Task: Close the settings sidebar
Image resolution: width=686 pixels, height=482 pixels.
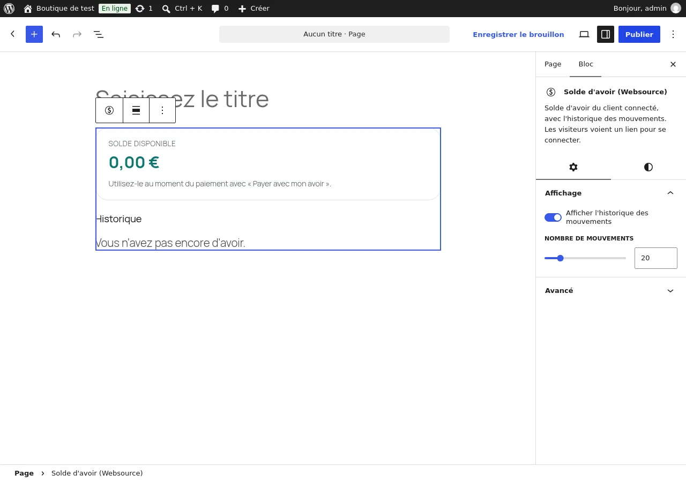Action: click(x=673, y=64)
